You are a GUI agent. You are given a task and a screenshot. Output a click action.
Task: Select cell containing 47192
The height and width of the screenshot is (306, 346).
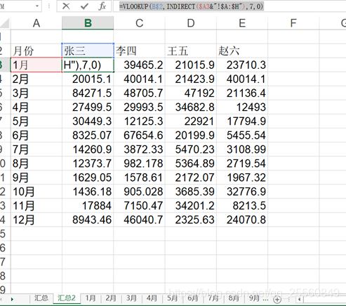coord(191,93)
